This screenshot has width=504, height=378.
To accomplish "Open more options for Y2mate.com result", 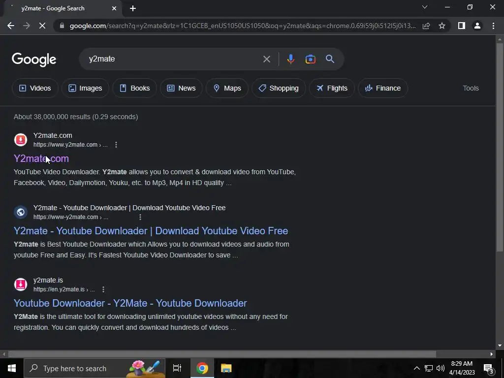I will pyautogui.click(x=116, y=145).
